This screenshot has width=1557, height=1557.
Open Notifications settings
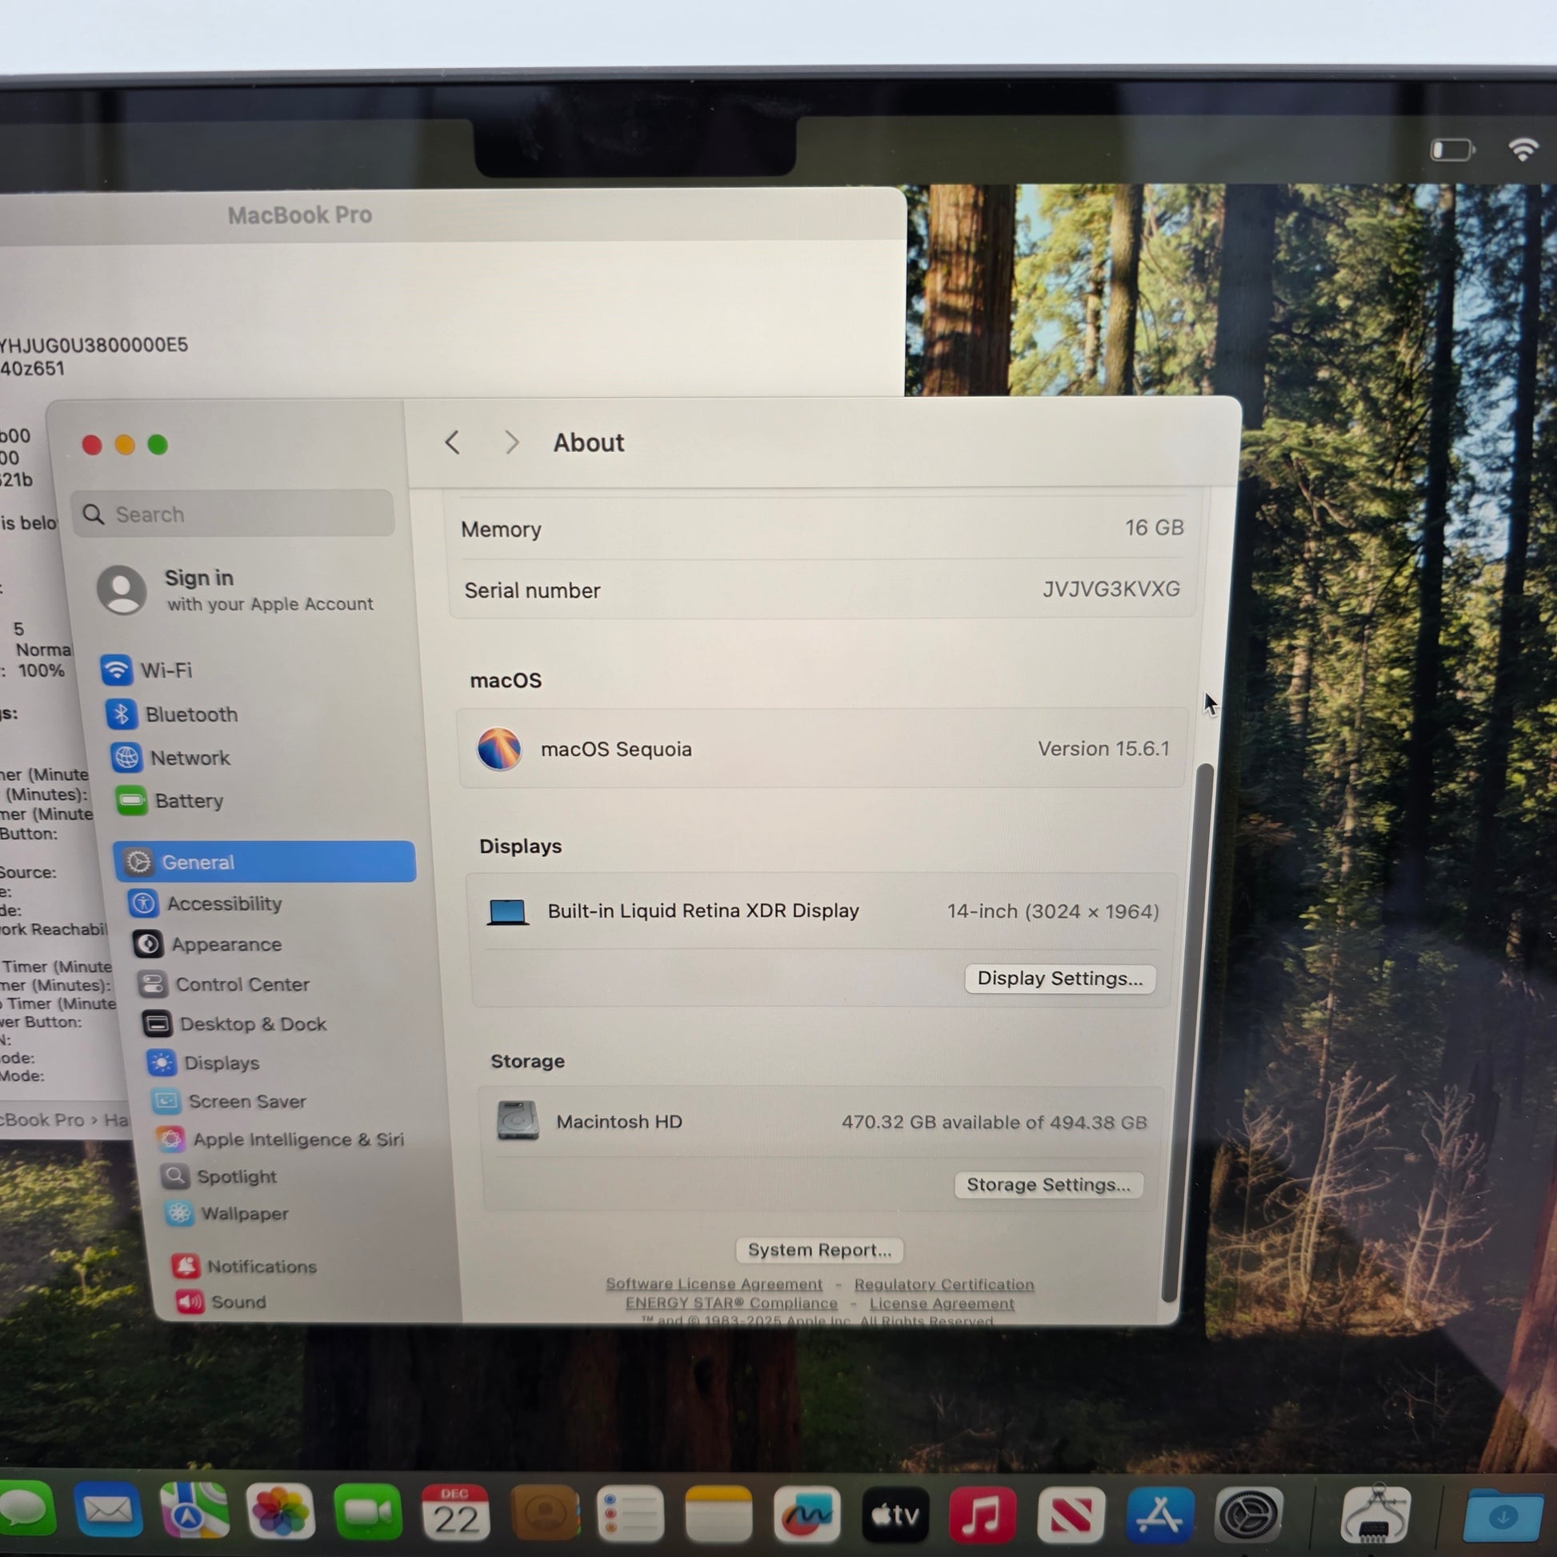click(x=261, y=1267)
